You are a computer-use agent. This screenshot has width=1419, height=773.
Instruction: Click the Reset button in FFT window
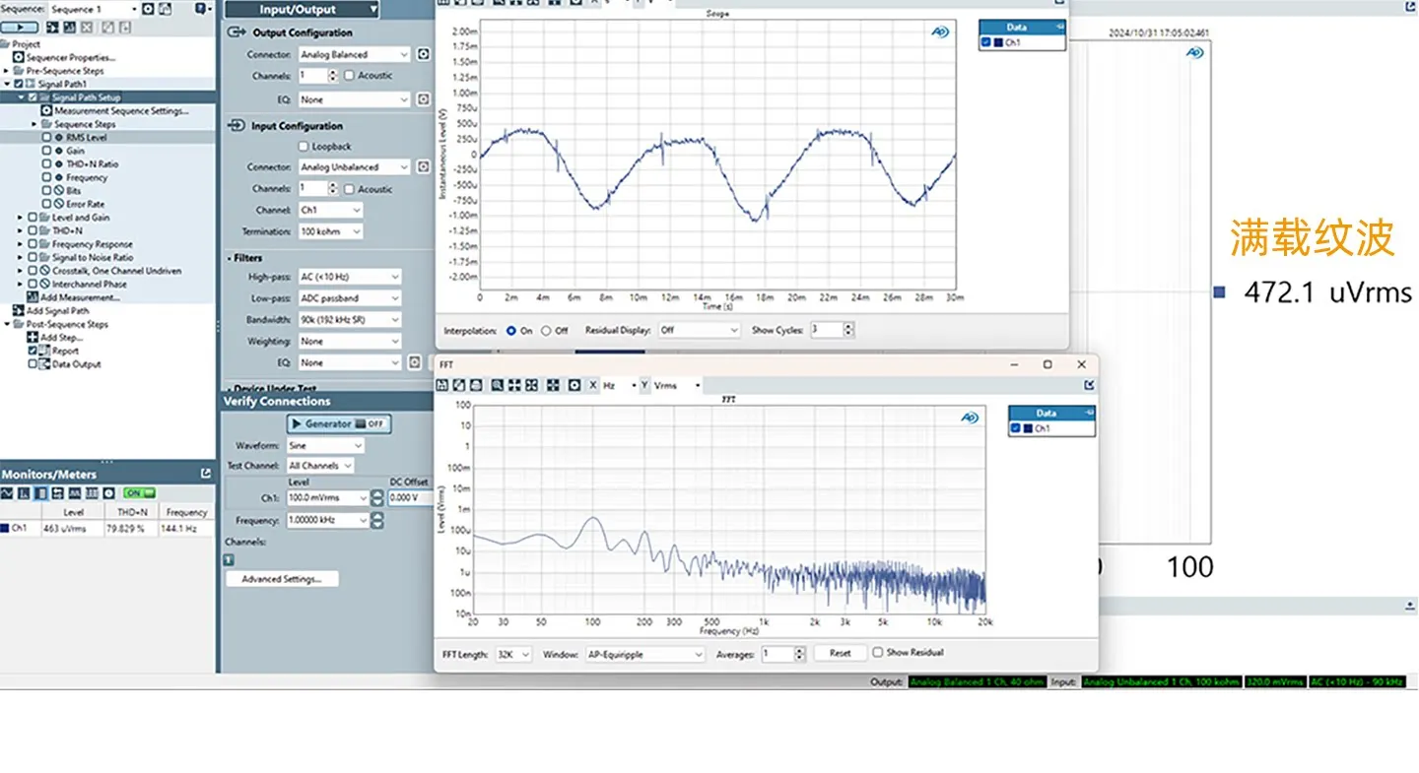(840, 653)
